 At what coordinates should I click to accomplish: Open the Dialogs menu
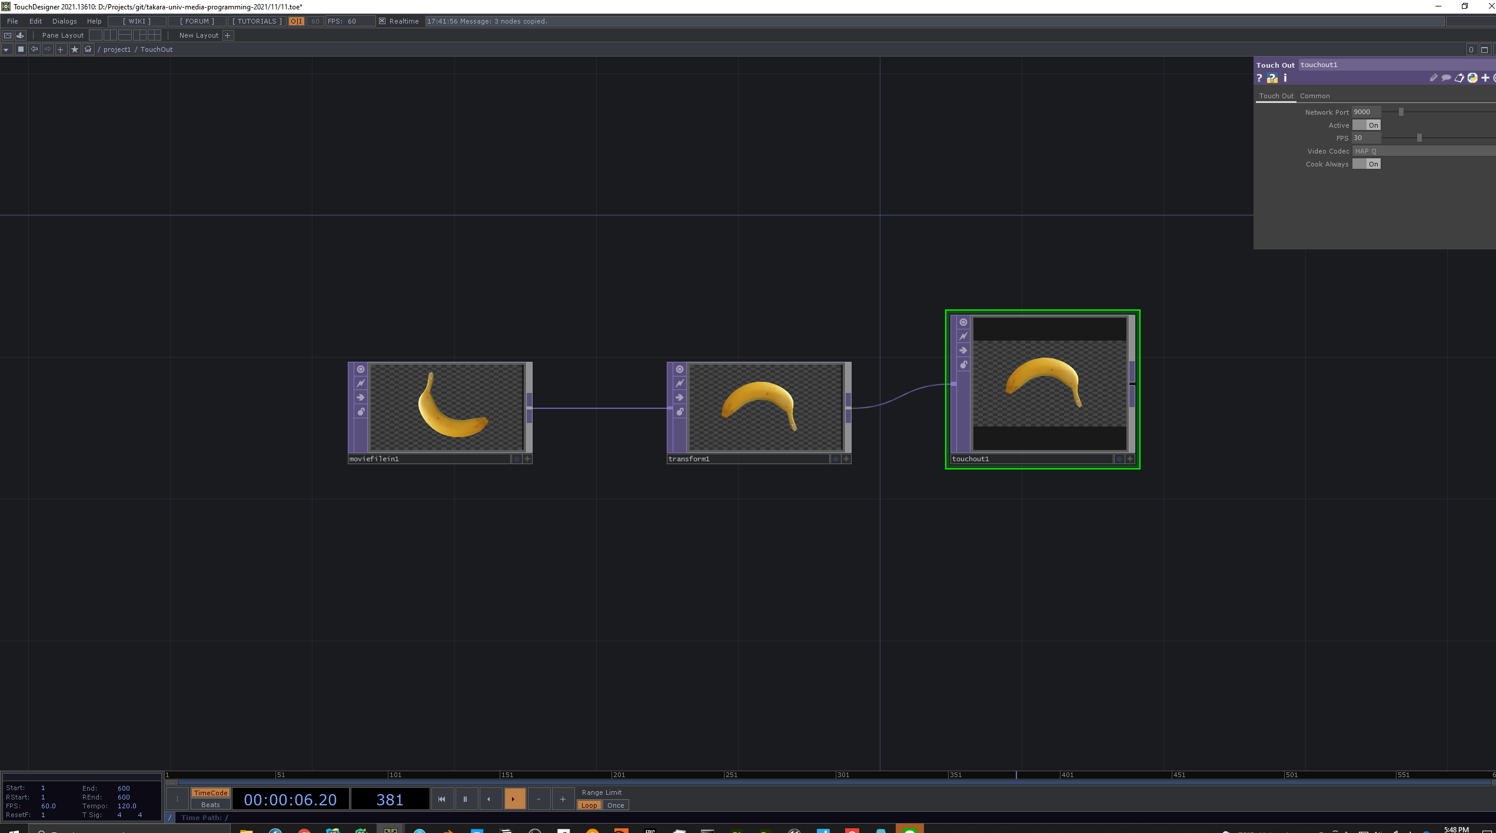pyautogui.click(x=64, y=21)
